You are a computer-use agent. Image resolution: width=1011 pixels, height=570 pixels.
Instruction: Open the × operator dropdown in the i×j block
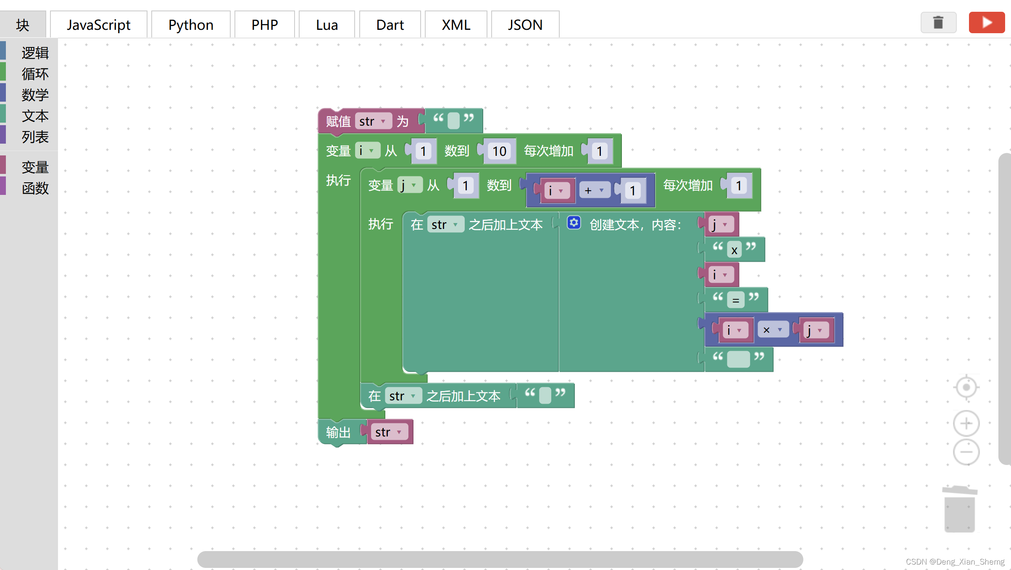pyautogui.click(x=773, y=330)
